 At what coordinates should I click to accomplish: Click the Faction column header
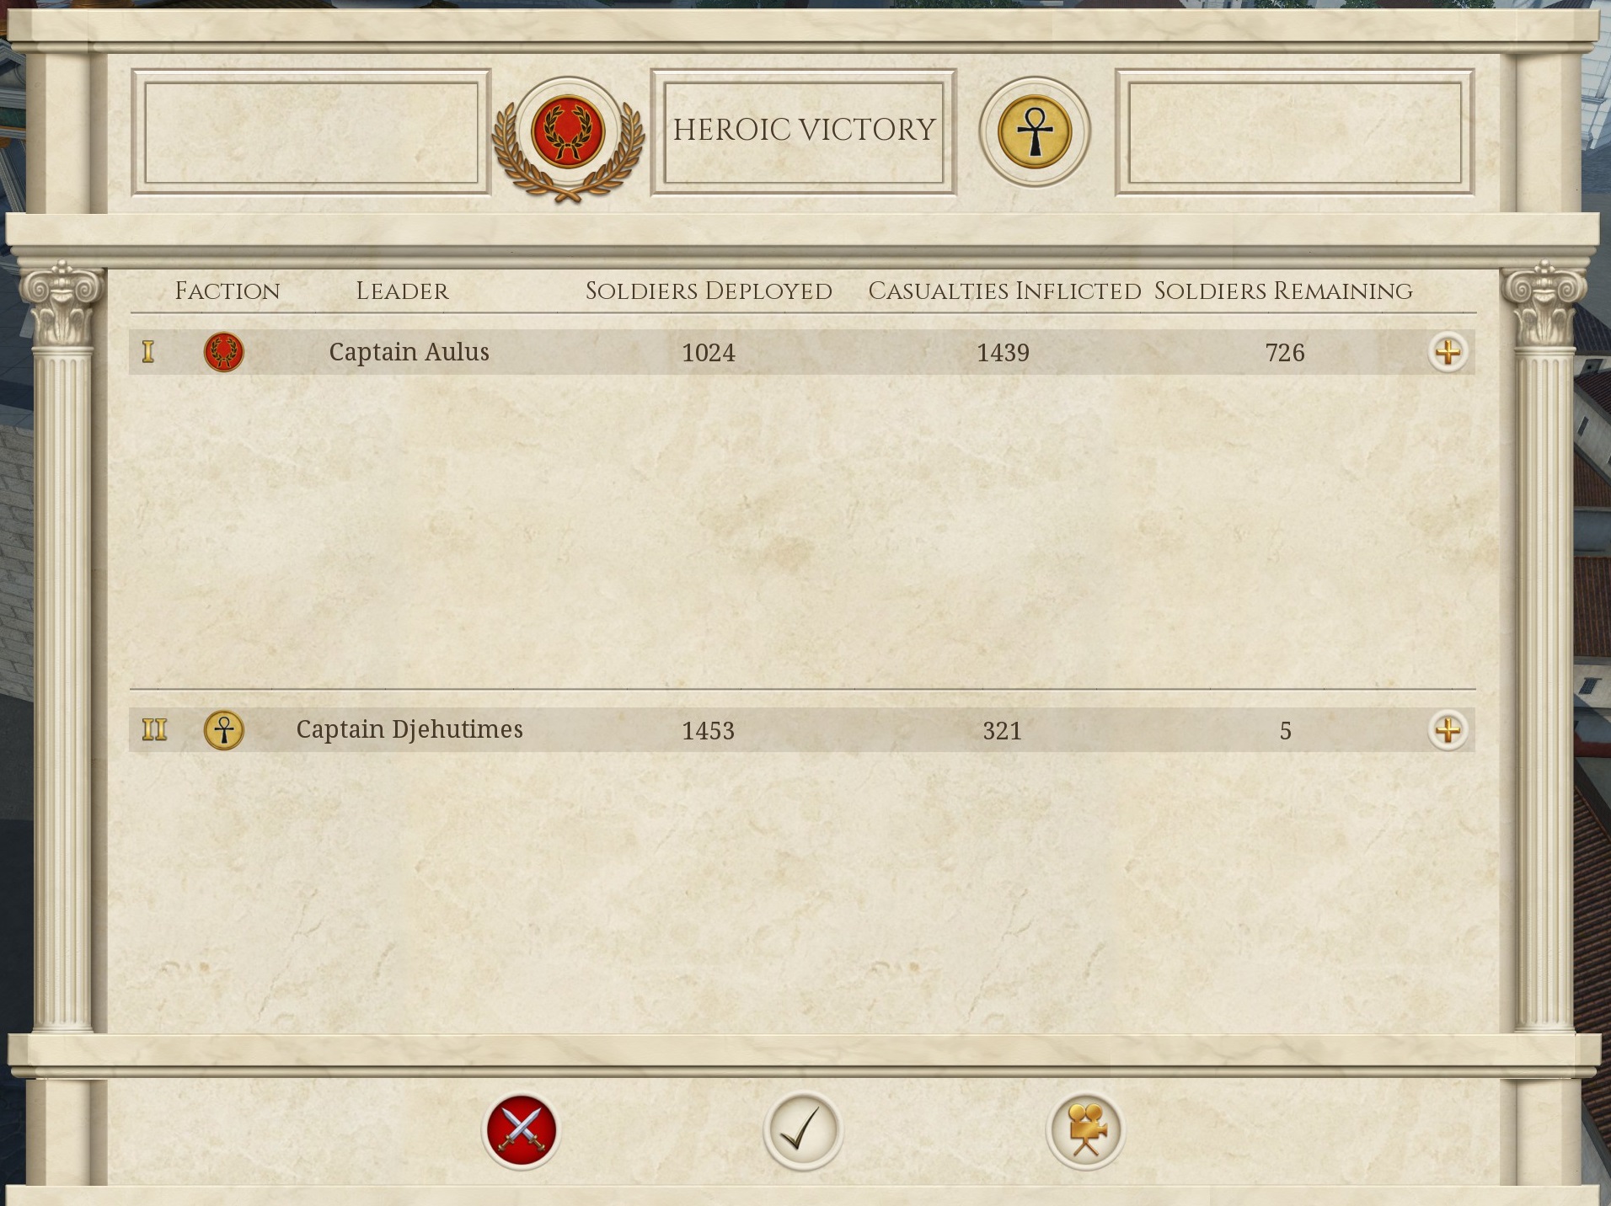tap(227, 291)
